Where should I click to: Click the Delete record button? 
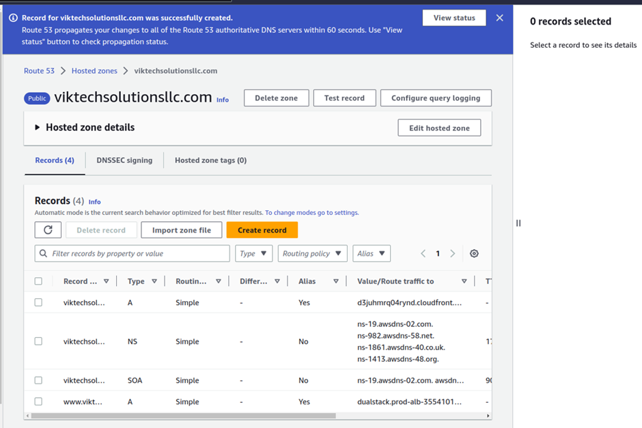click(x=101, y=230)
